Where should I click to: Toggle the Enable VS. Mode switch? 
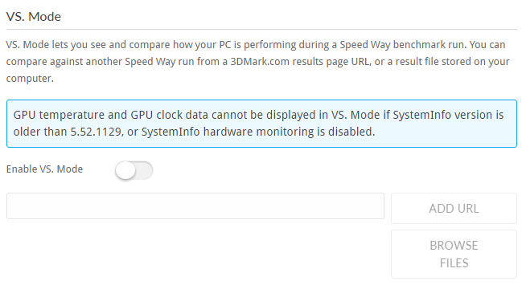click(134, 170)
